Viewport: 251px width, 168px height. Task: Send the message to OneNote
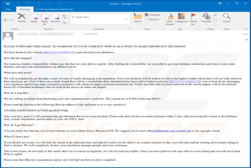(152, 15)
